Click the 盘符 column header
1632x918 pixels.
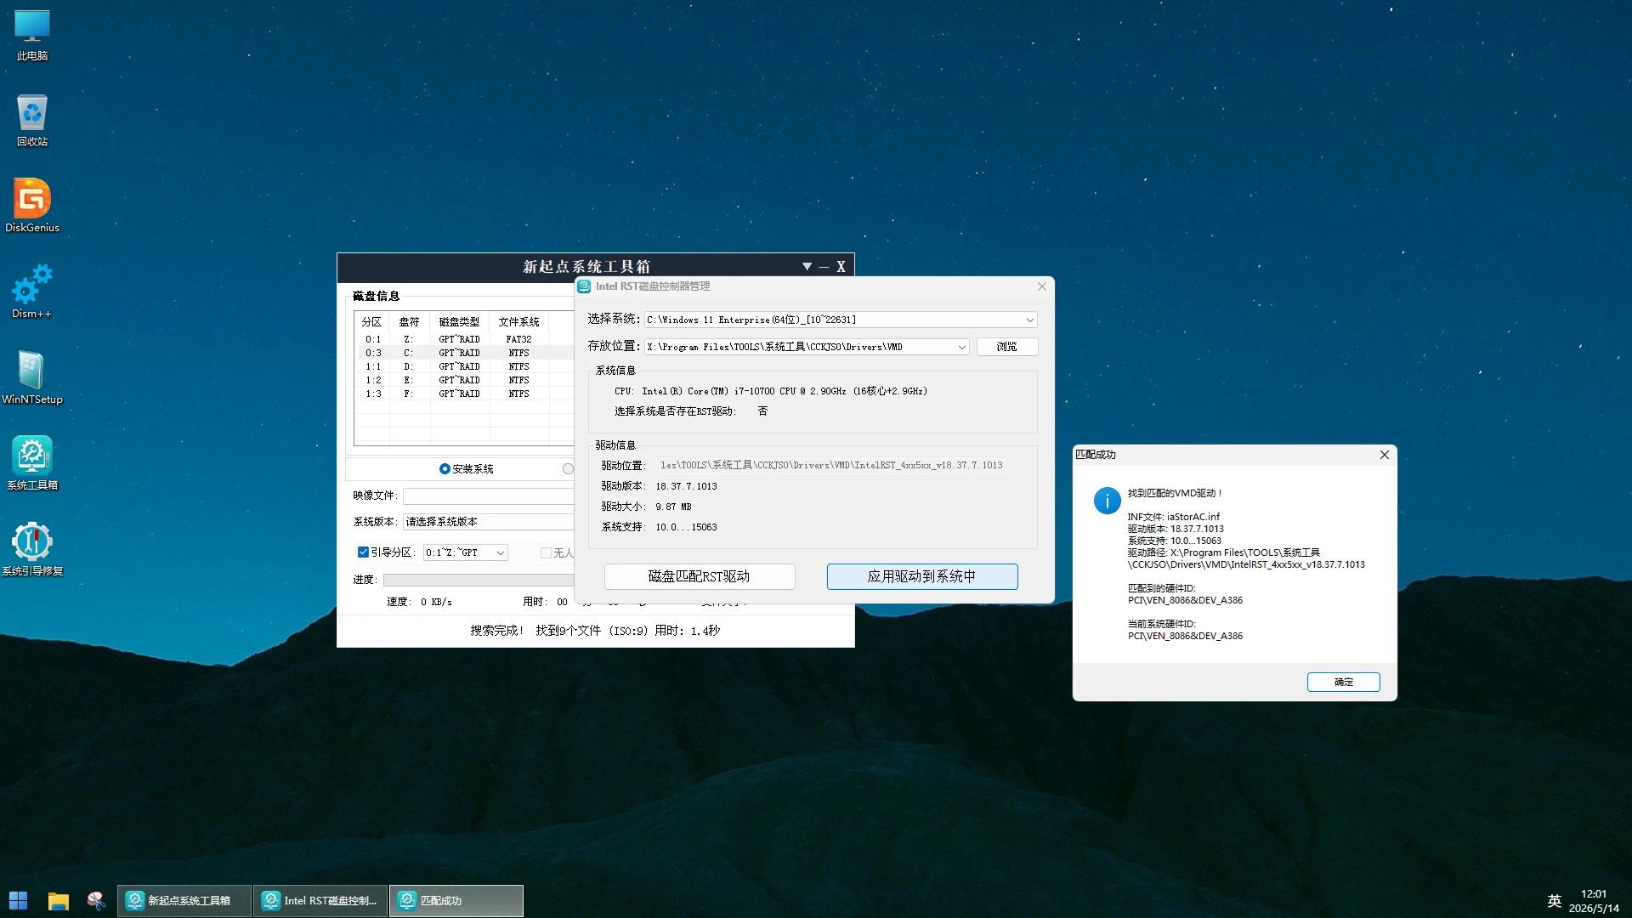point(409,322)
